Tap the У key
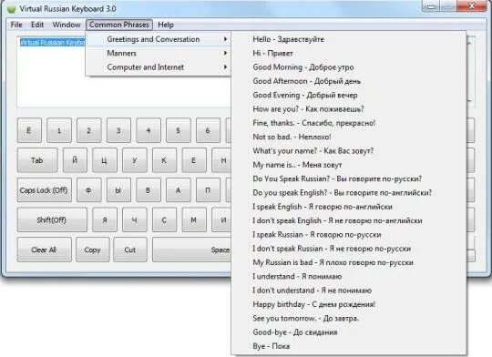Screen dimensions: 492x357 [x=134, y=160]
